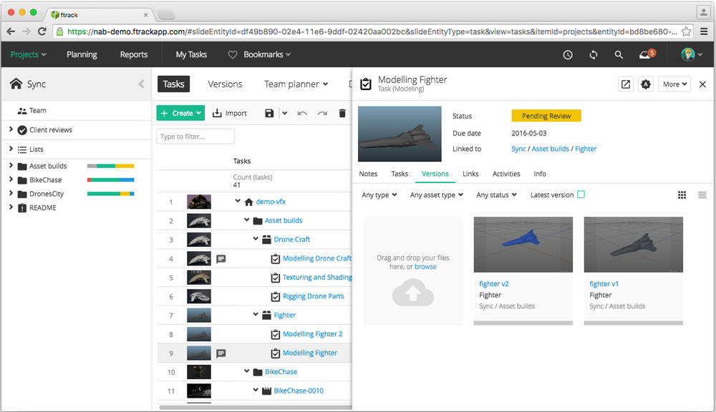Expand Asset builds folder in sidebar
The height and width of the screenshot is (412, 716).
pyautogui.click(x=11, y=166)
